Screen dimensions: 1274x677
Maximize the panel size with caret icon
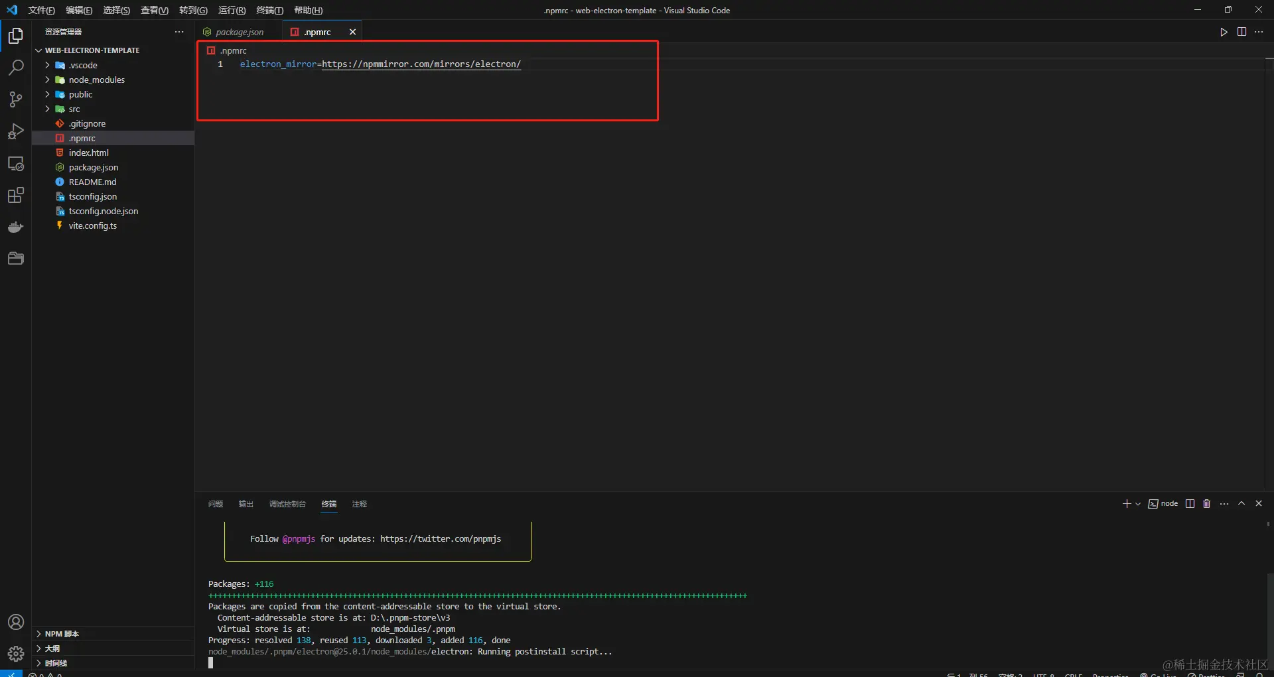[1241, 504]
